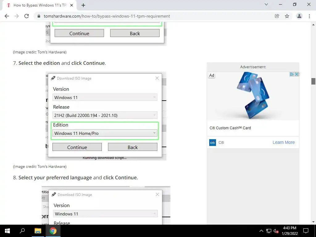Click the scrollbar down arrow
Image resolution: width=316 pixels, height=237 pixels.
(x=313, y=222)
